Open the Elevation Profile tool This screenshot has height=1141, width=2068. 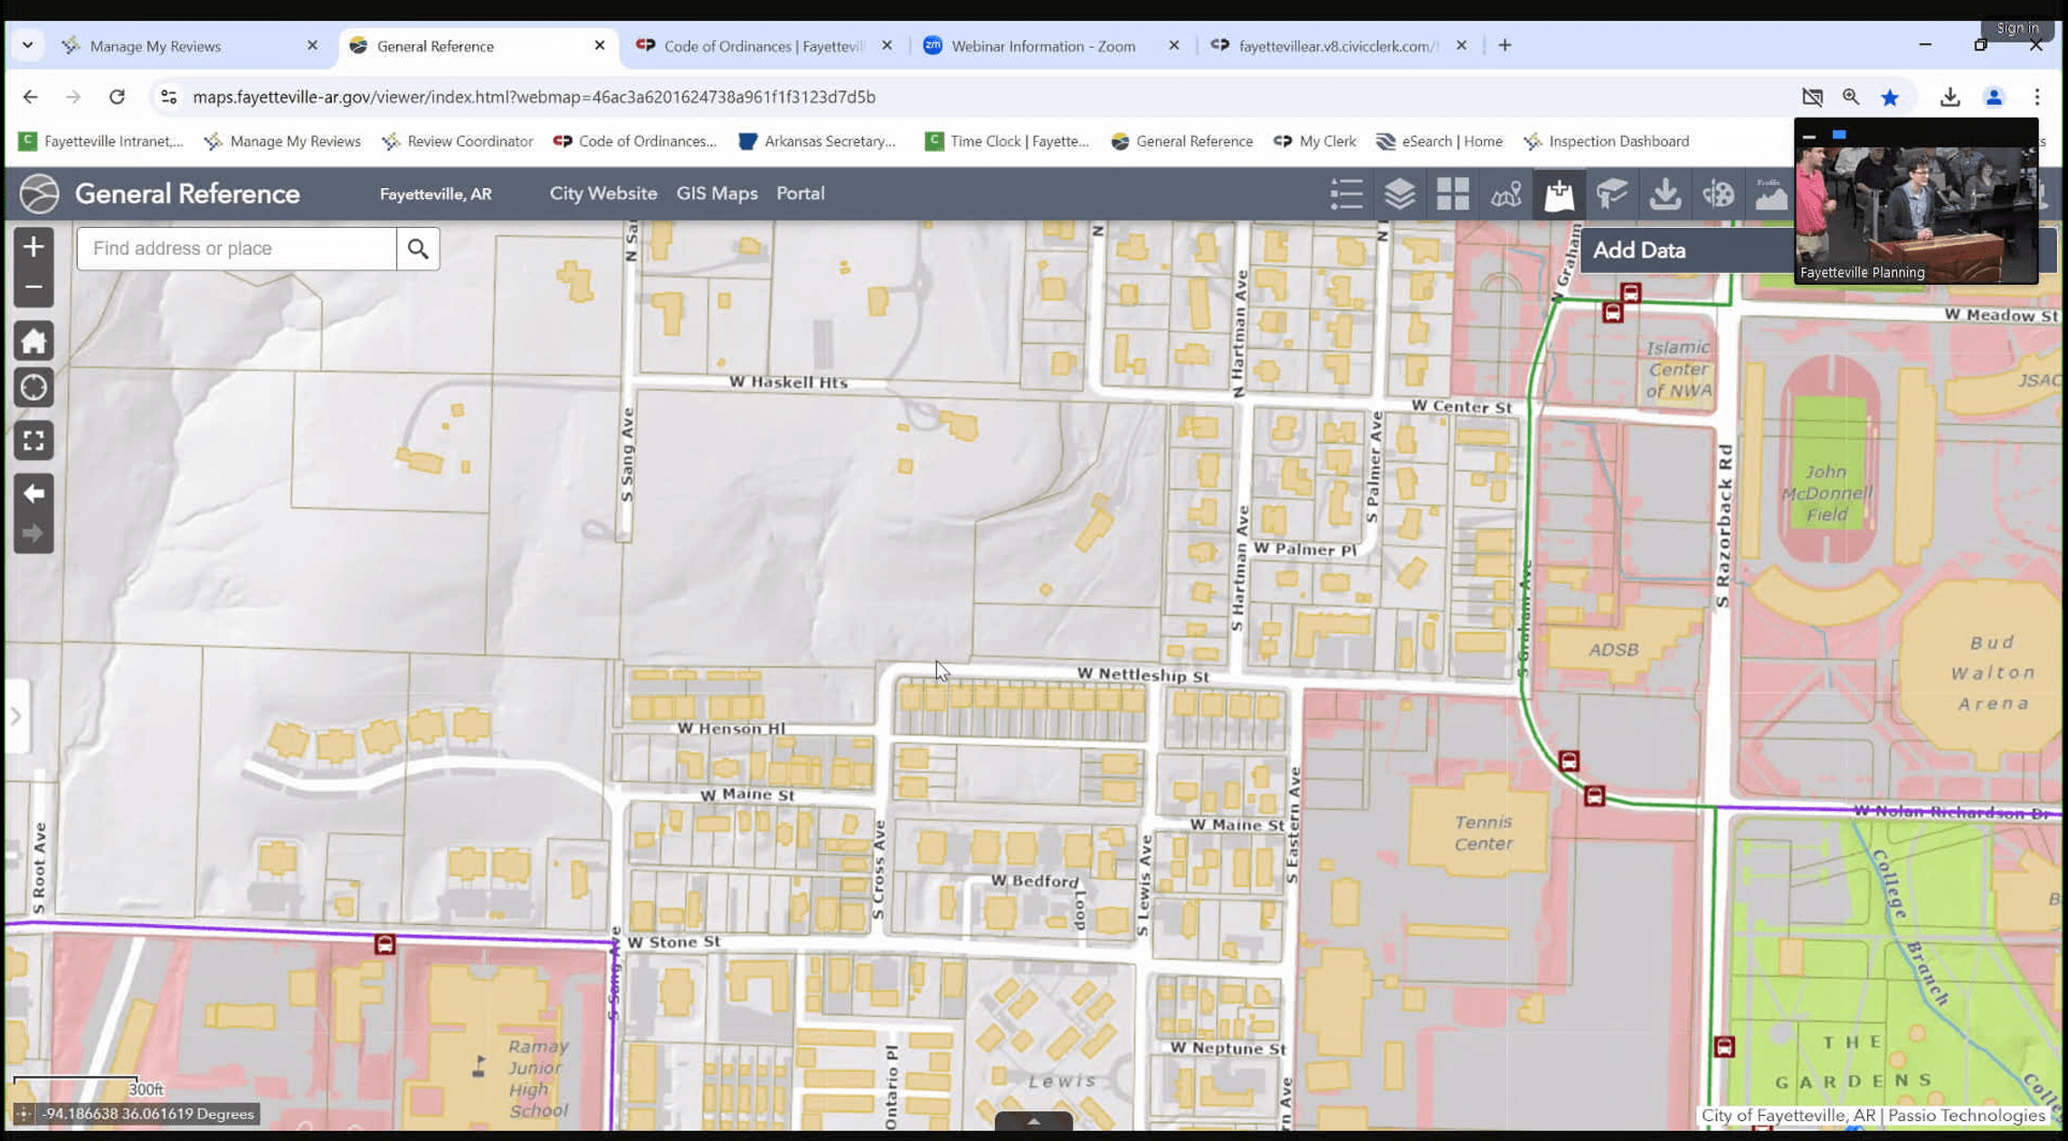pyautogui.click(x=1770, y=193)
